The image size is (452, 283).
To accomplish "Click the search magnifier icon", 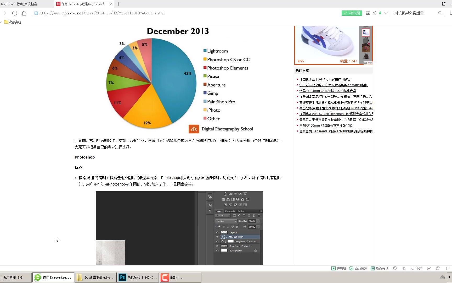I will [440, 13].
